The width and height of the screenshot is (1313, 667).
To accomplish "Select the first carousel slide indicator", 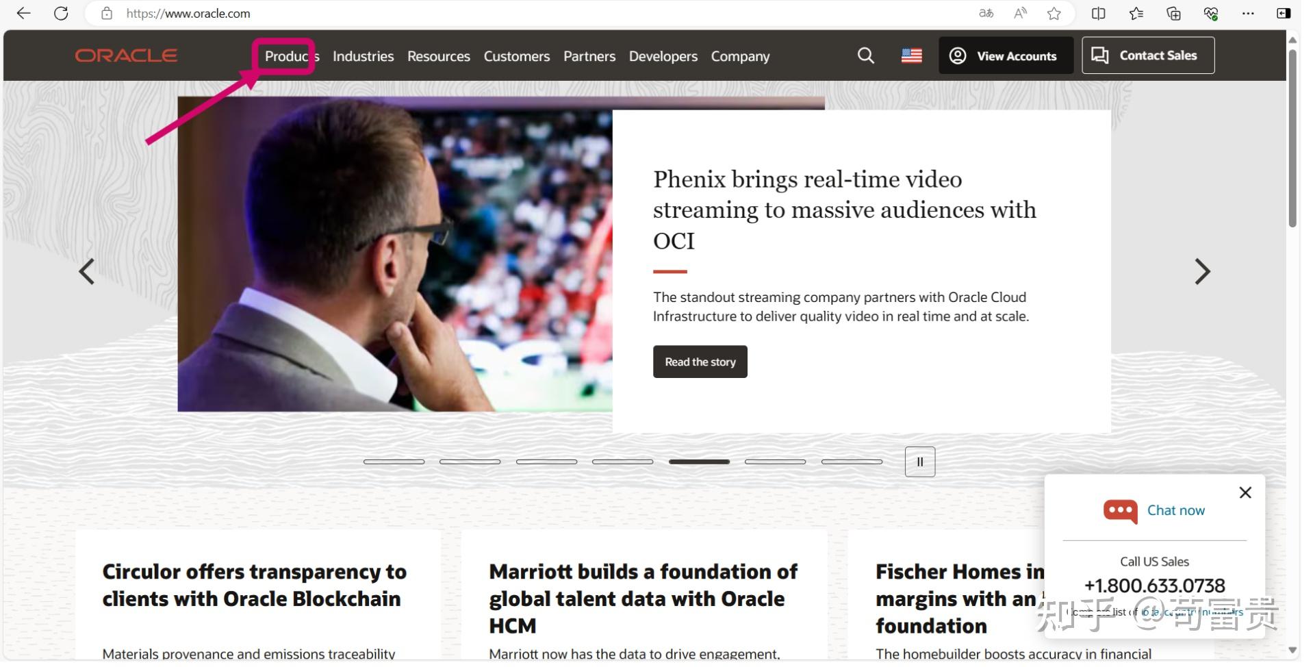I will (394, 462).
